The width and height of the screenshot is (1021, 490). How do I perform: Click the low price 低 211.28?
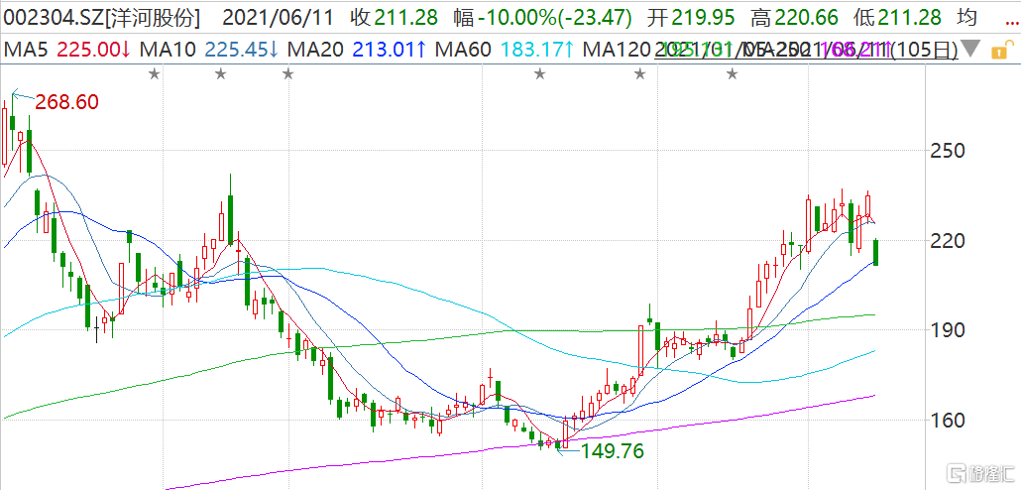click(x=897, y=18)
